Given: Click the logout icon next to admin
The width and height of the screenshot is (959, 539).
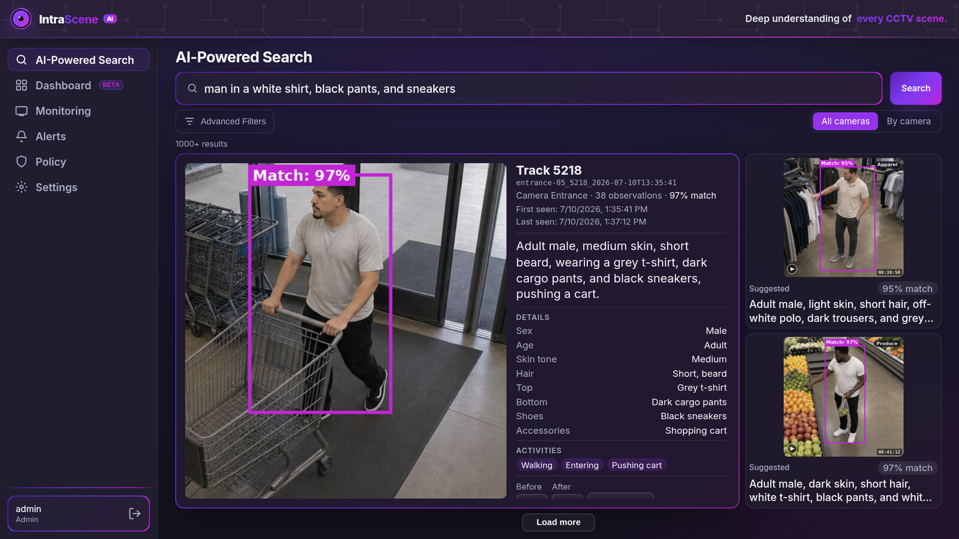Looking at the screenshot, I should (x=135, y=513).
